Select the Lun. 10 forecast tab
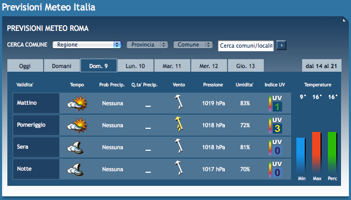351x200 pixels. point(136,65)
